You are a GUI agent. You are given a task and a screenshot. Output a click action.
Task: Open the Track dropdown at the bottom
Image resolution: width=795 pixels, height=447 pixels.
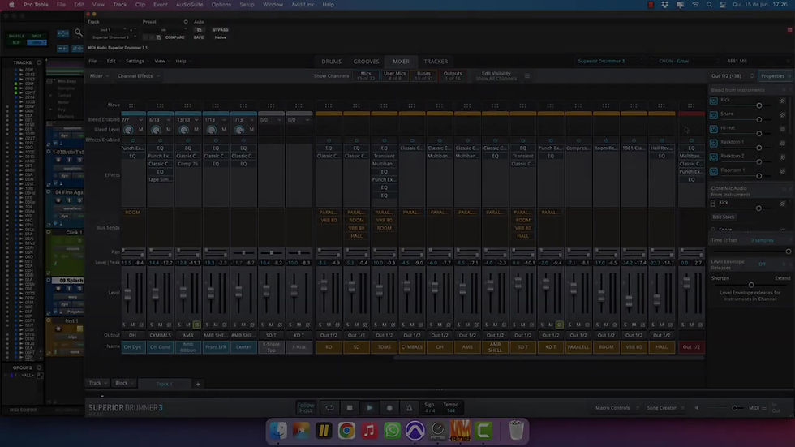pyautogui.click(x=97, y=383)
